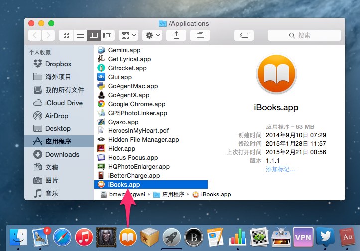360x251 pixels.
Task: Open Mail from the Dock
Action: (x=41, y=237)
